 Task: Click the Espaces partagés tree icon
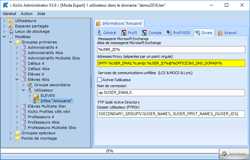(10, 26)
